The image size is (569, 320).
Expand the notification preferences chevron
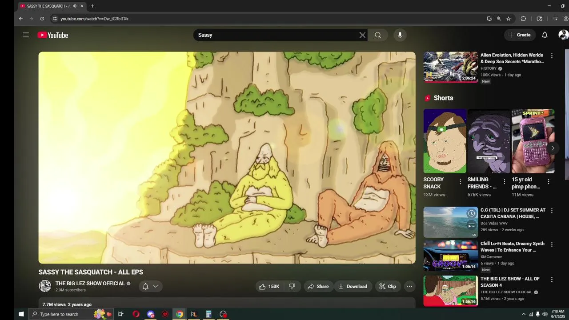[156, 287]
